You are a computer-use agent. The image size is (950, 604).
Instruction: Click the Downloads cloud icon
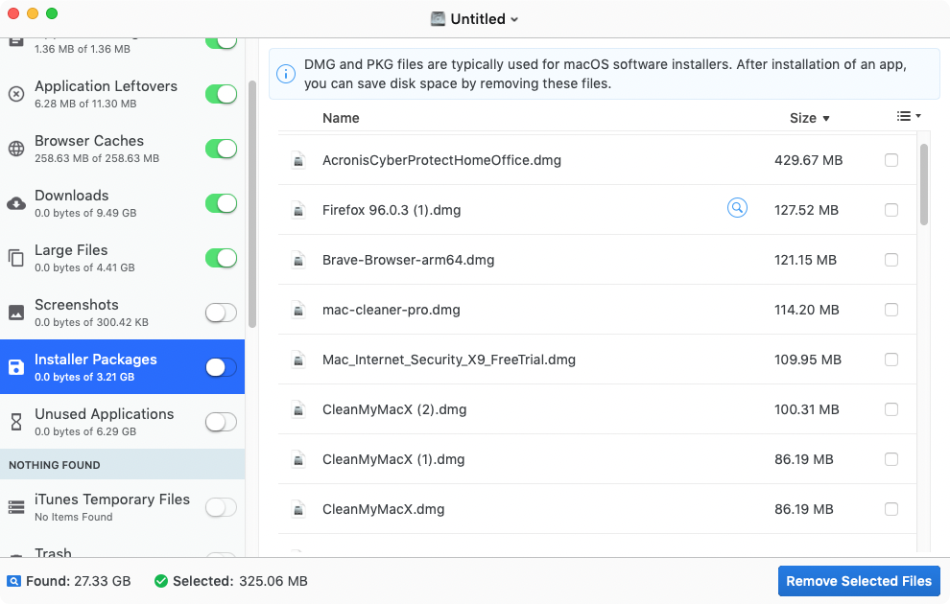point(16,203)
